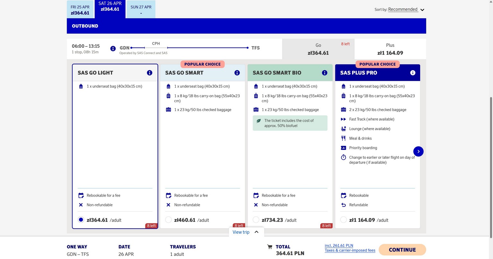Click the Continue button
493x259 pixels.
(402, 250)
